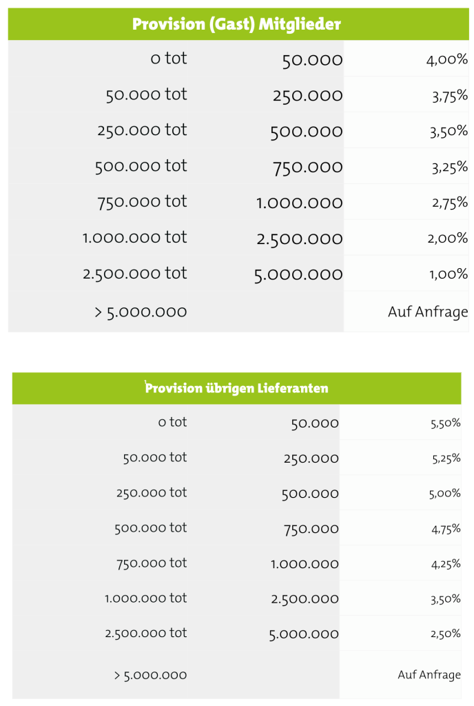Select the 5,50% commission cell
Viewport: 474px width, 706px height.
(445, 423)
